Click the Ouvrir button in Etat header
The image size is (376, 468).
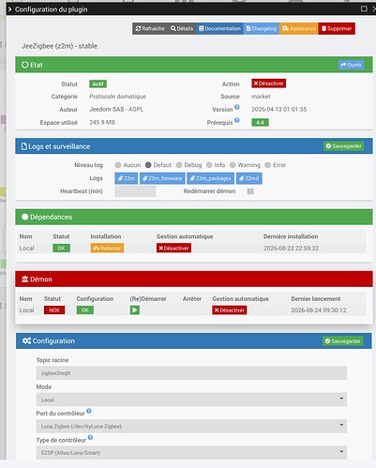point(351,65)
